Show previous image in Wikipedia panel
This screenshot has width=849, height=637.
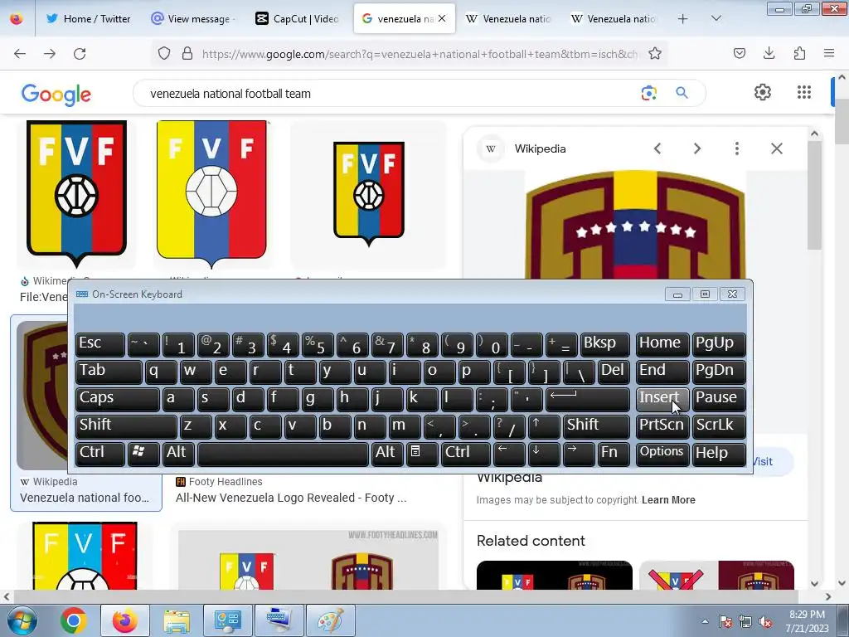(x=657, y=148)
